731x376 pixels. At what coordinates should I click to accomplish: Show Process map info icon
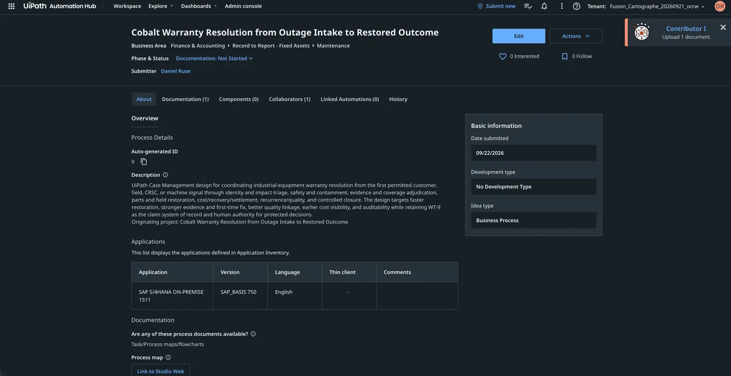(168, 358)
